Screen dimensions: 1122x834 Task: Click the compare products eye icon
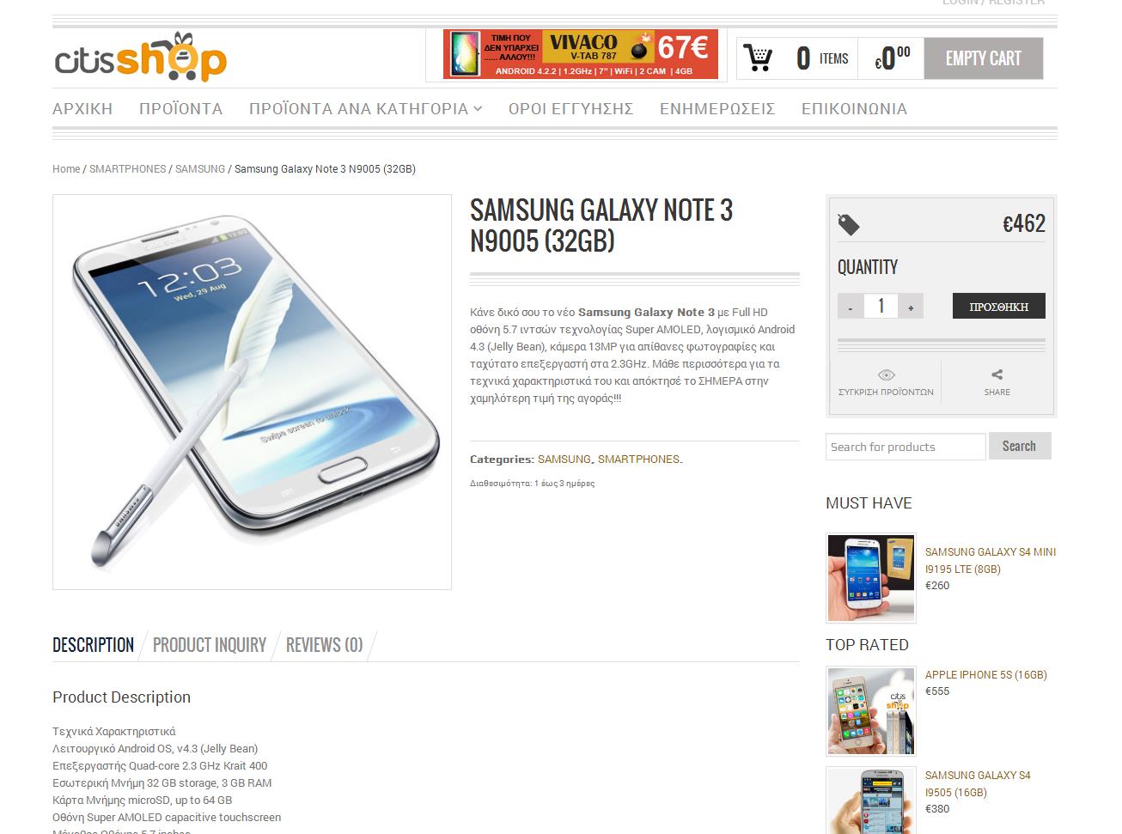[886, 374]
